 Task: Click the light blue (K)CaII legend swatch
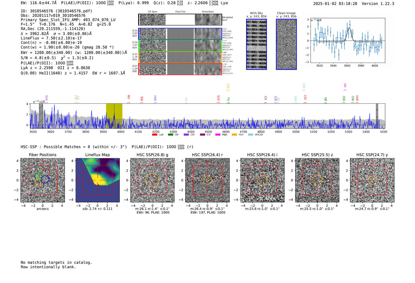pos(250,135)
